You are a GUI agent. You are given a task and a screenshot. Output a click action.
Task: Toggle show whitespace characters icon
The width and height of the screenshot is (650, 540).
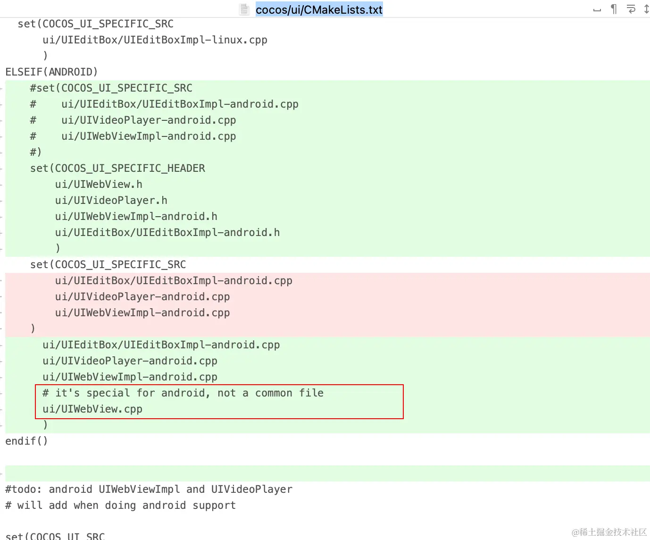(x=597, y=10)
